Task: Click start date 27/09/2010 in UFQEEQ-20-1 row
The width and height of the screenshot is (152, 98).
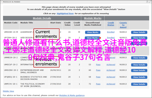Action: point(55,77)
